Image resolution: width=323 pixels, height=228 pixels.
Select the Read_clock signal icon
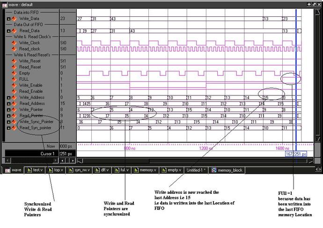(14, 49)
